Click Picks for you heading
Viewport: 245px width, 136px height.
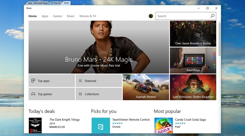click(104, 111)
